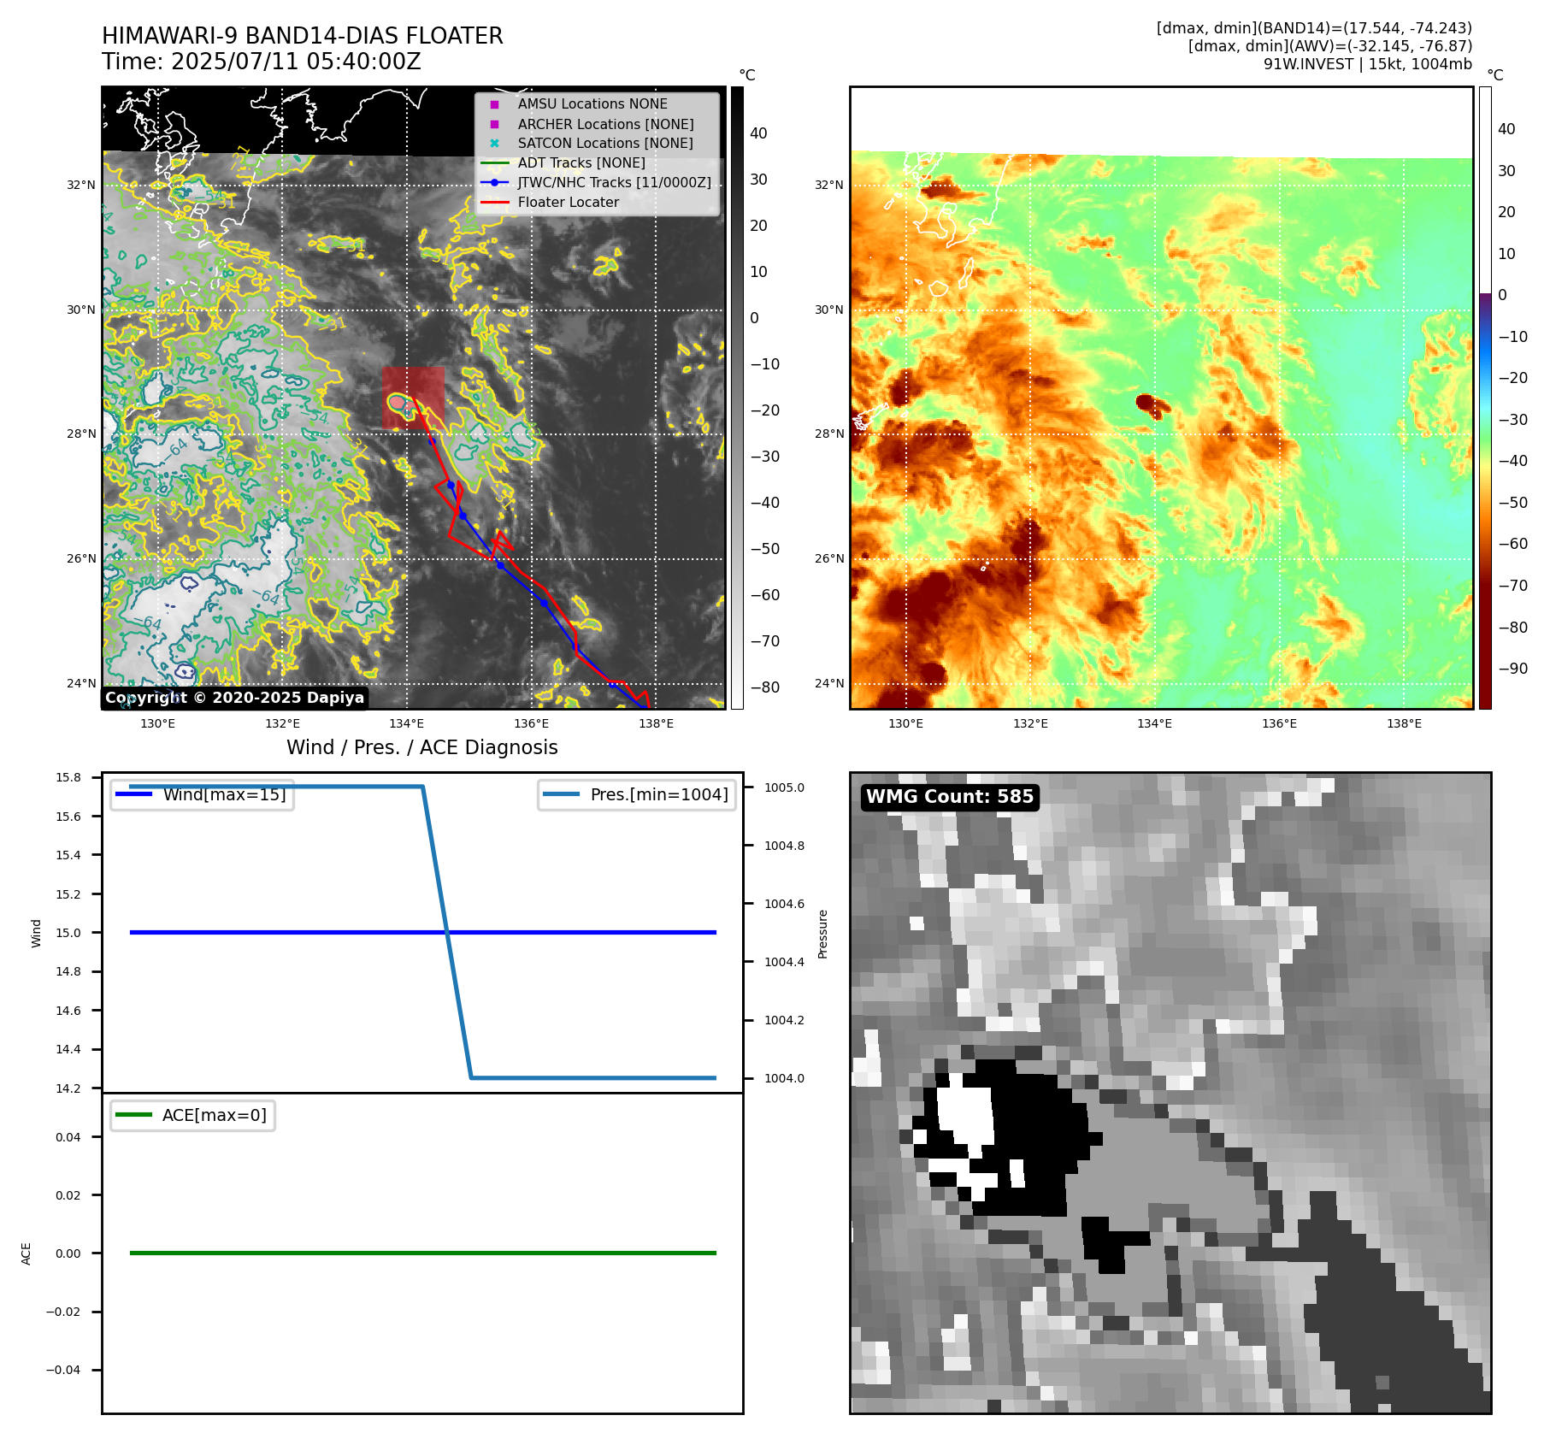Click the 1005.0 pressure axis tick

(x=784, y=787)
